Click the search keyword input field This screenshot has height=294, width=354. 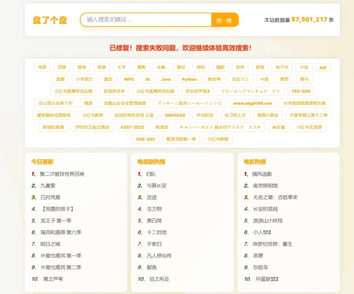coord(145,20)
